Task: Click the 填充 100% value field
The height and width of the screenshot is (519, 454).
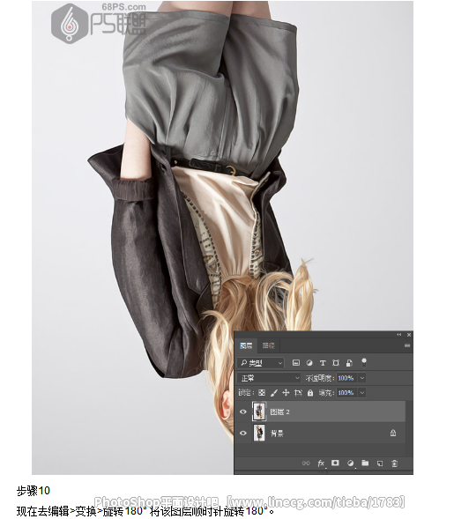Action: (346, 393)
